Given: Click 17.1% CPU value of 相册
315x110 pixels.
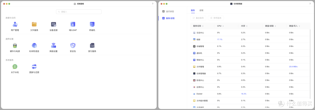Looking at the screenshot, I should (x=220, y=40).
